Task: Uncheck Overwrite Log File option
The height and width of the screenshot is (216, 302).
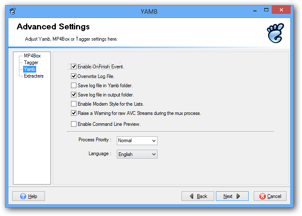Action: click(x=74, y=76)
